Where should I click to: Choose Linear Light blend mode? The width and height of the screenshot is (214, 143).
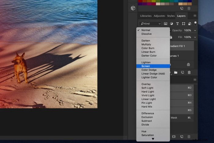[153, 99]
